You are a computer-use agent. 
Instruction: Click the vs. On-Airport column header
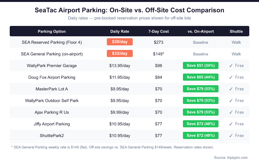click(x=201, y=31)
